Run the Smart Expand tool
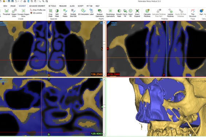The image size is (206, 137). click(137, 13)
